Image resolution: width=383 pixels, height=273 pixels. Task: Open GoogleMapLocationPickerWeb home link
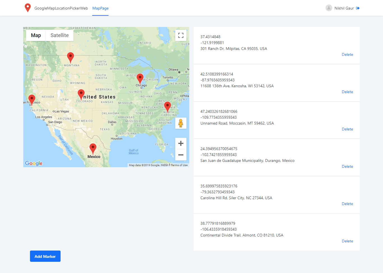pyautogui.click(x=61, y=8)
